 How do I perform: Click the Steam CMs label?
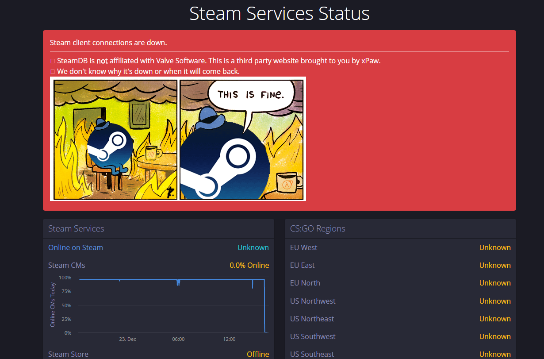coord(67,265)
